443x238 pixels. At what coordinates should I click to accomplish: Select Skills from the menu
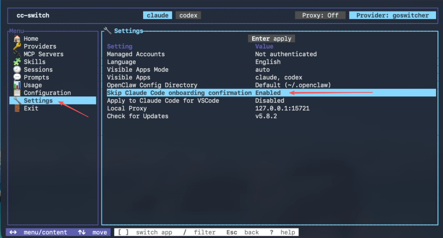pyautogui.click(x=35, y=62)
